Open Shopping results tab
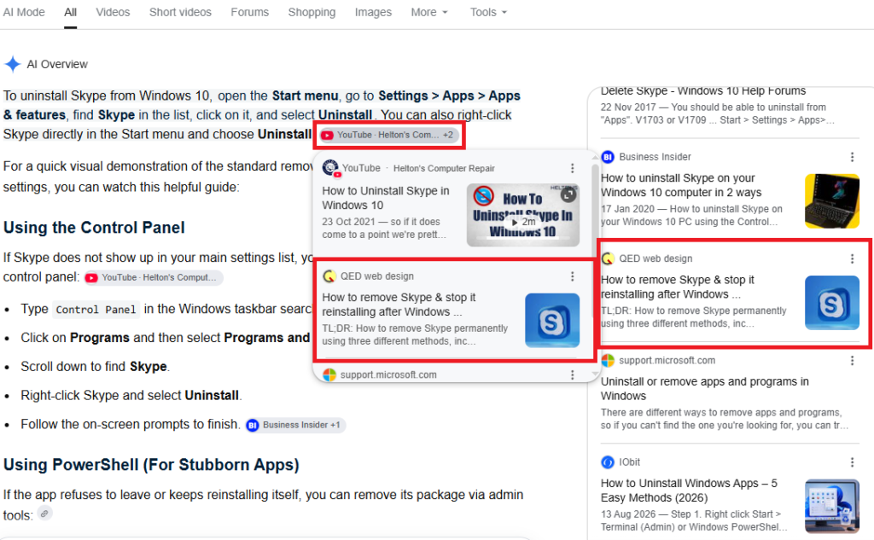This screenshot has height=540, width=874. 312,12
